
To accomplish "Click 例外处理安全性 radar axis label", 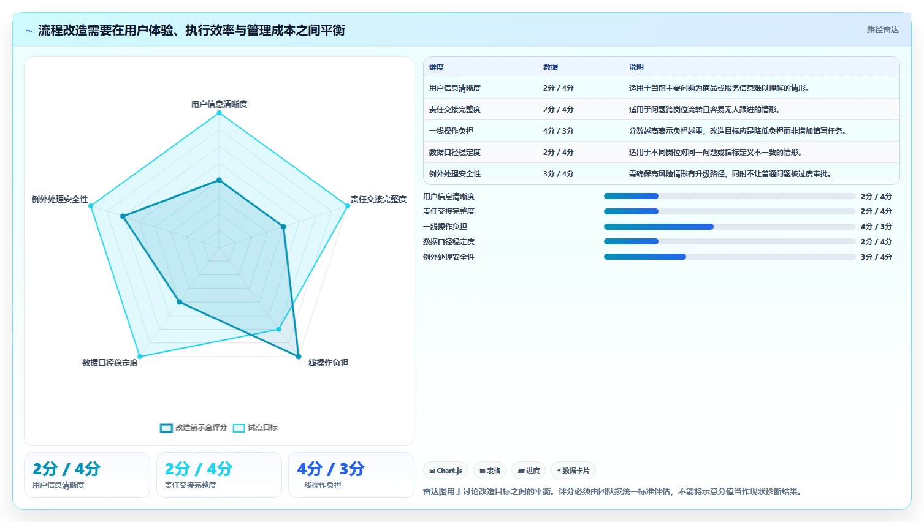I will 60,199.
